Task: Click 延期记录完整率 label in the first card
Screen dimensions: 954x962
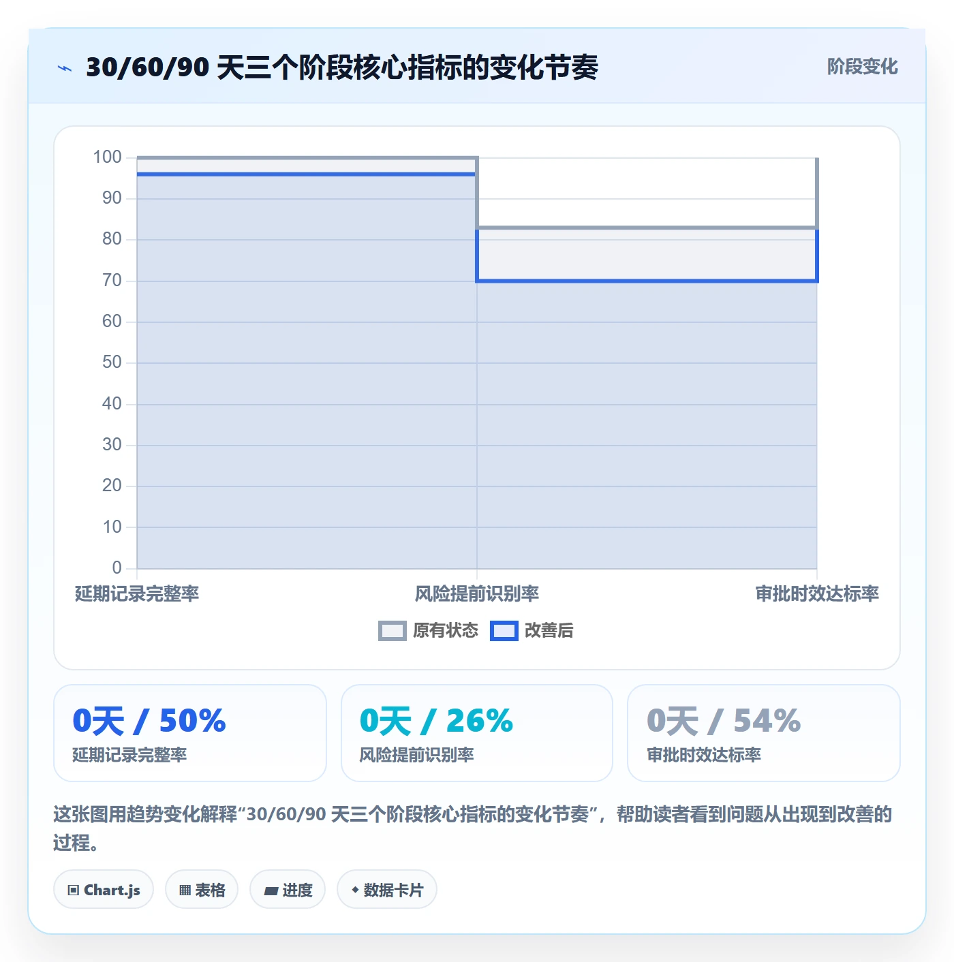Action: coord(129,755)
